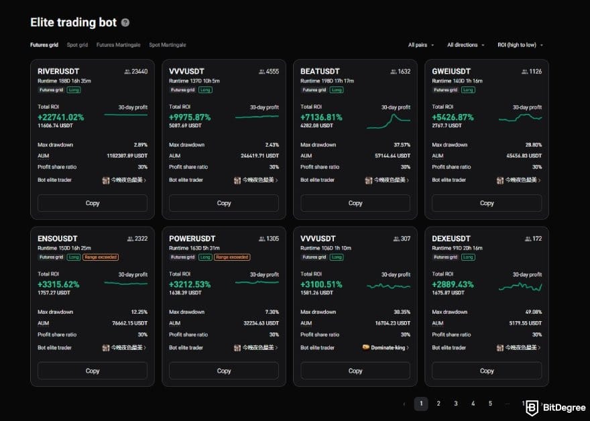Switch to the Spot grid tab
The height and width of the screenshot is (421, 590).
[77, 45]
